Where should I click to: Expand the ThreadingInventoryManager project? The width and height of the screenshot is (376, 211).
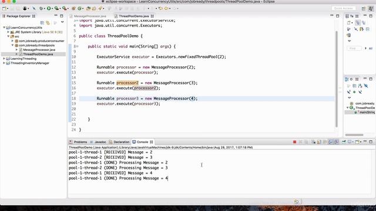pos(4,63)
